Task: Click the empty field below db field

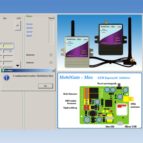Action: 8,57
